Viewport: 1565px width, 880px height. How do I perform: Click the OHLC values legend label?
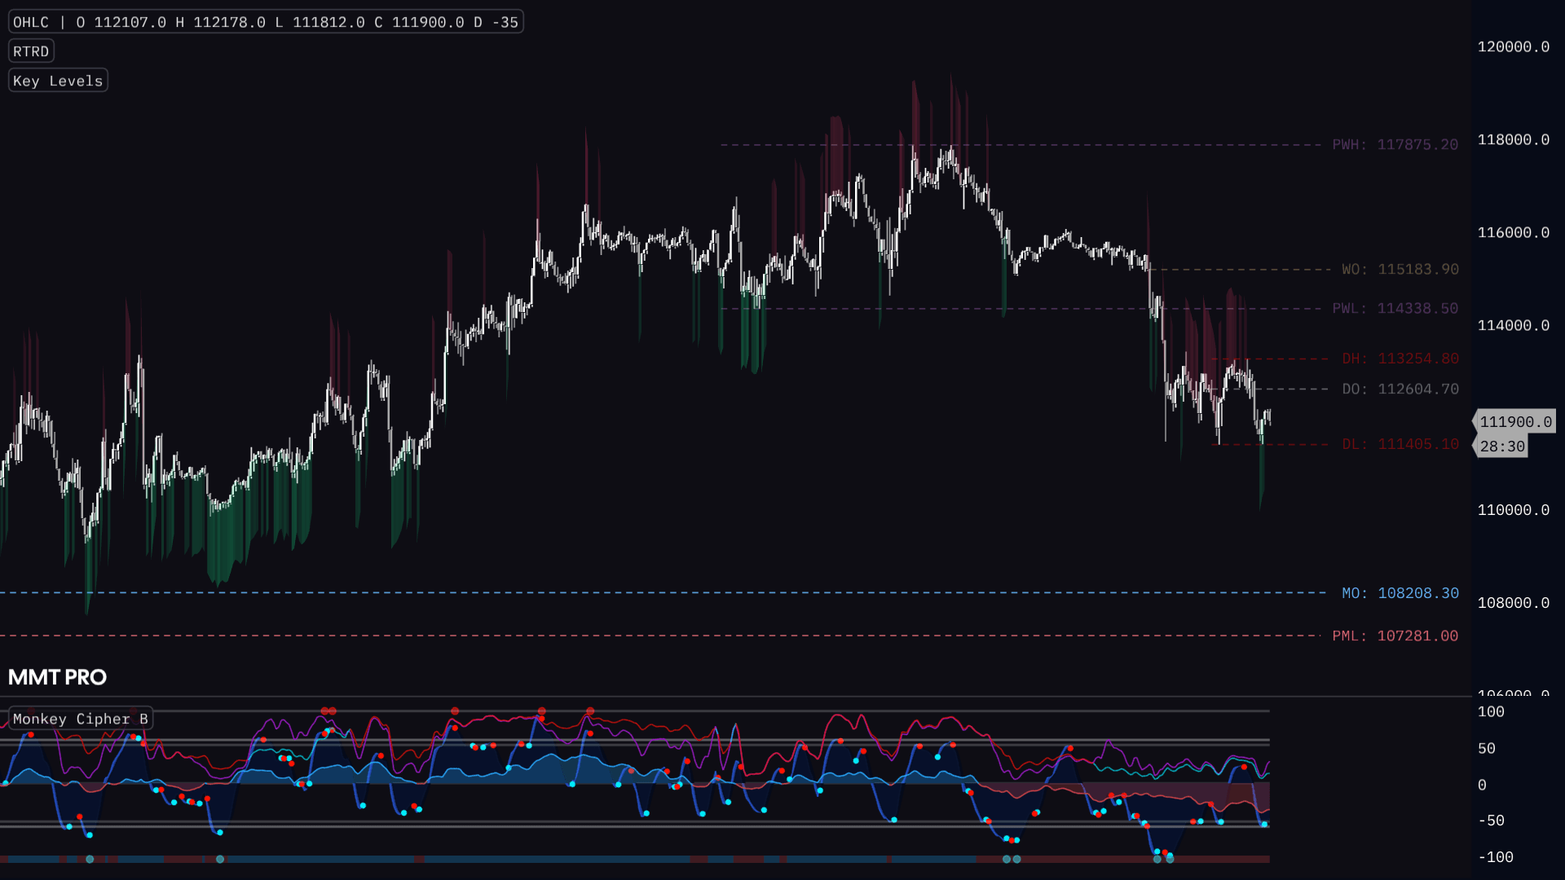(265, 22)
